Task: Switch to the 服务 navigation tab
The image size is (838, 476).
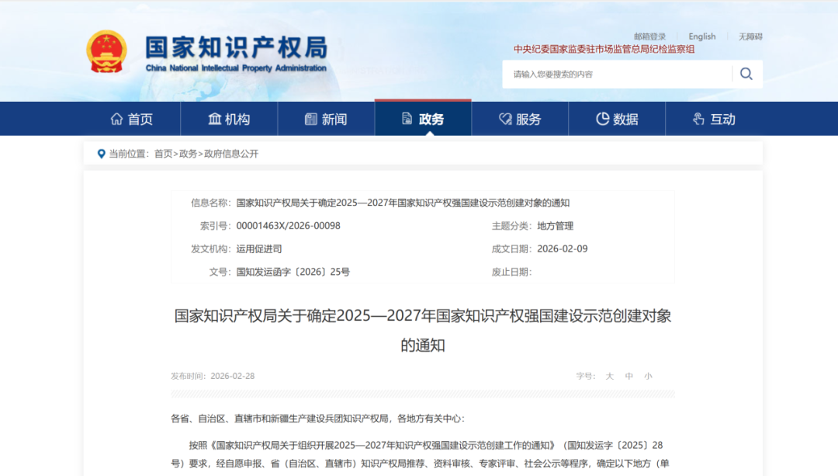Action: point(520,118)
